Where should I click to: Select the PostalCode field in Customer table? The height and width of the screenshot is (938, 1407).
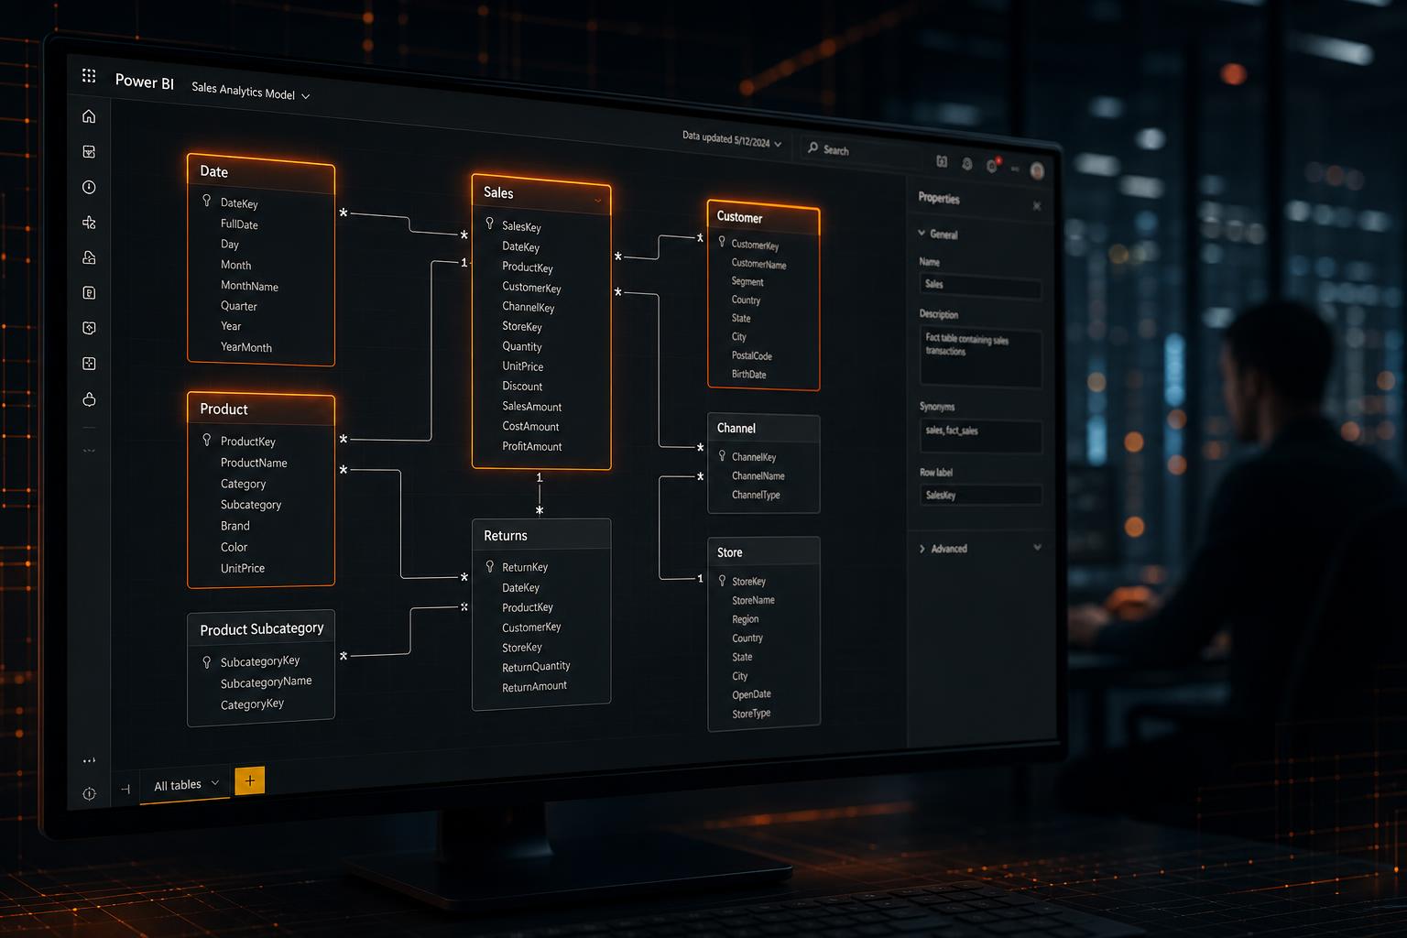pos(752,355)
